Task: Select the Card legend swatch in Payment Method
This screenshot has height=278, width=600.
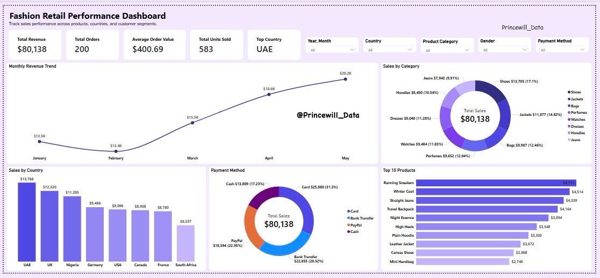Action: [348, 211]
